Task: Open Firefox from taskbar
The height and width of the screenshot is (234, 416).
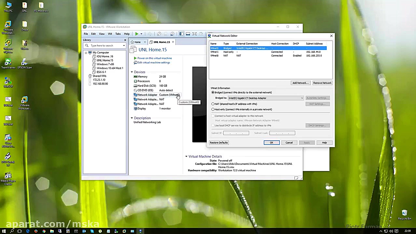Action: [x=36, y=231]
